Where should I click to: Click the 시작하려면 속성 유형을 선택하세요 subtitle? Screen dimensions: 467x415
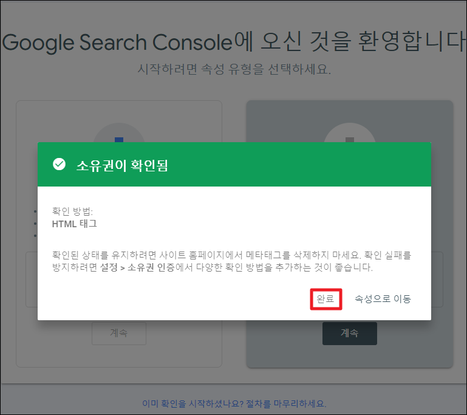click(x=234, y=69)
